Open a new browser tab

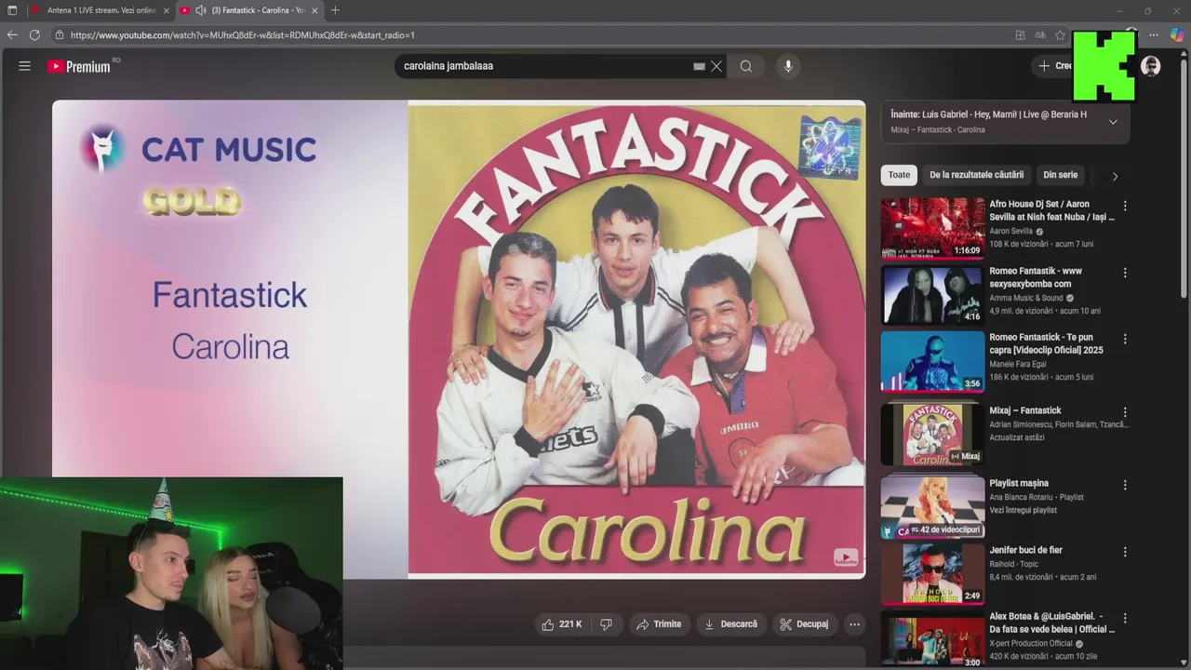tap(335, 10)
